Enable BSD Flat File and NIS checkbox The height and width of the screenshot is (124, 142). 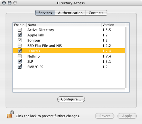click(x=20, y=45)
